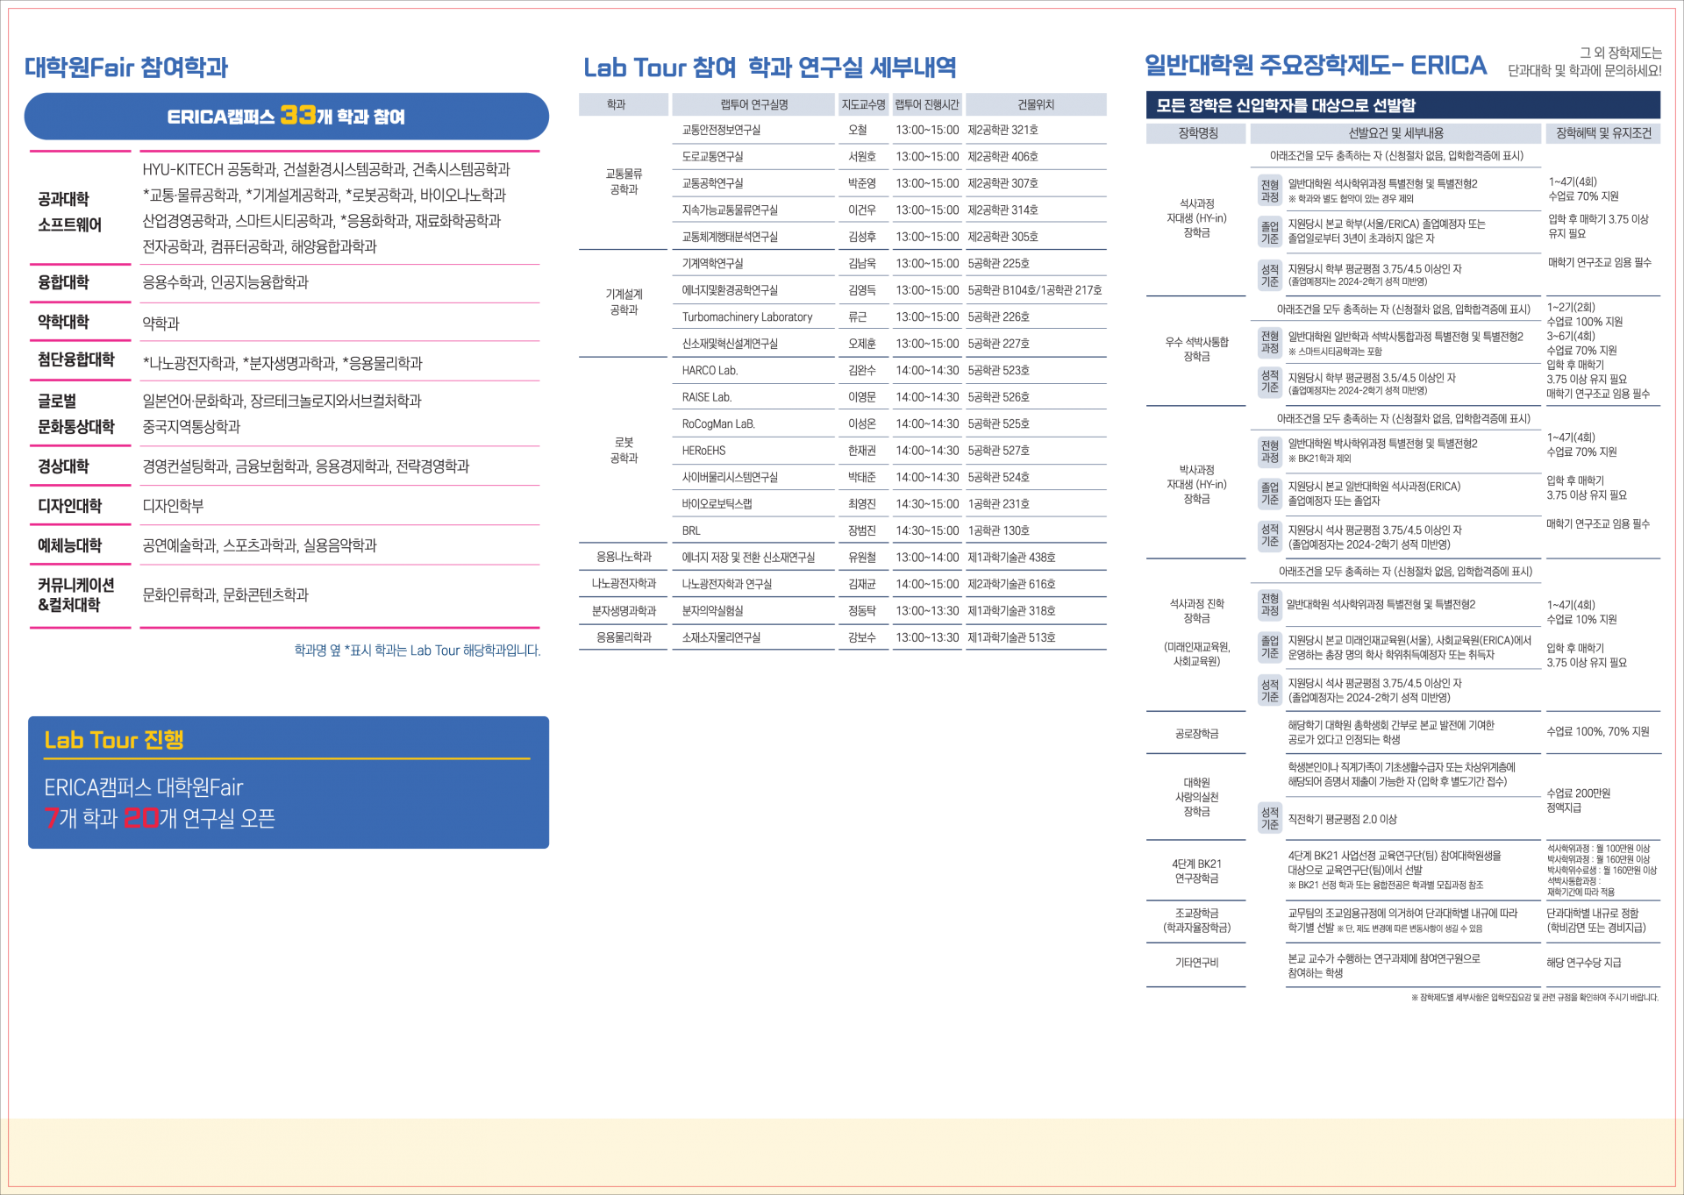Click the '나노광전자학과' department cell
Screen dimensions: 1684x1195
click(624, 584)
